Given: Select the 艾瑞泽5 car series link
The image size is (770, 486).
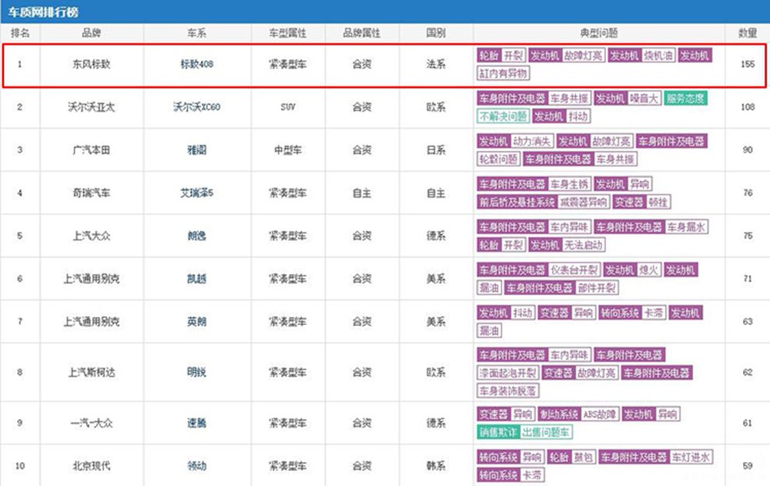Looking at the screenshot, I should pyautogui.click(x=196, y=193).
